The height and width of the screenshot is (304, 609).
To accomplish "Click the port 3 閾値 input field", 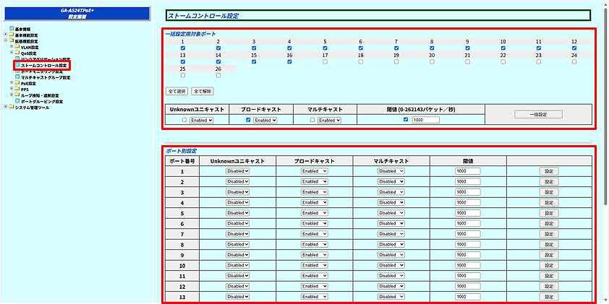I will (x=468, y=192).
